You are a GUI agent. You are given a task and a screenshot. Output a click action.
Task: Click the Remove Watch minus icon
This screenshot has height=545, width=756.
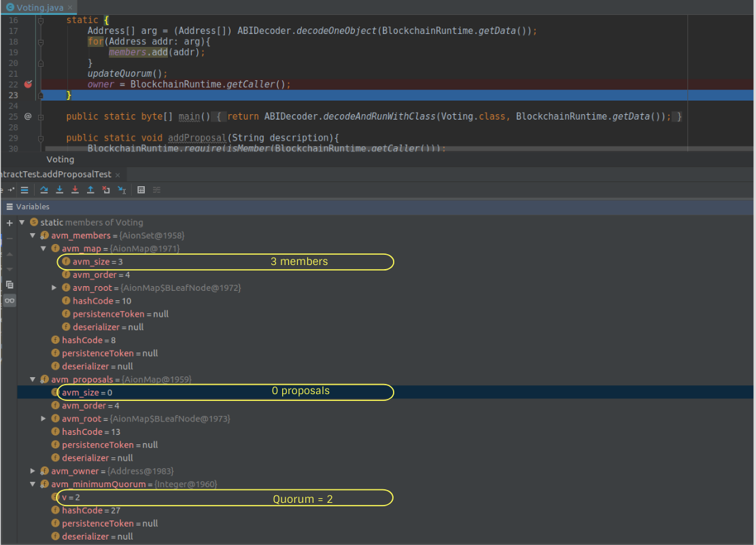click(x=10, y=239)
